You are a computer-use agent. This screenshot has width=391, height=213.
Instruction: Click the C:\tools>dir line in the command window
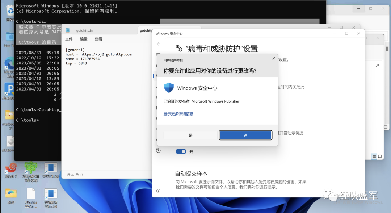tap(31, 21)
